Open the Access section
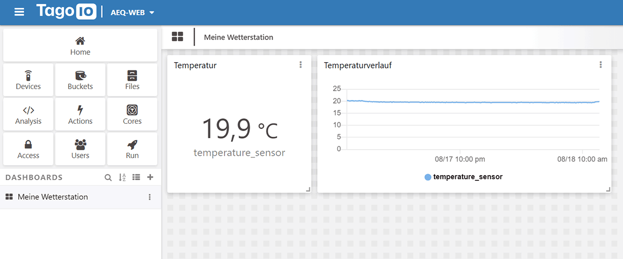 click(x=28, y=149)
